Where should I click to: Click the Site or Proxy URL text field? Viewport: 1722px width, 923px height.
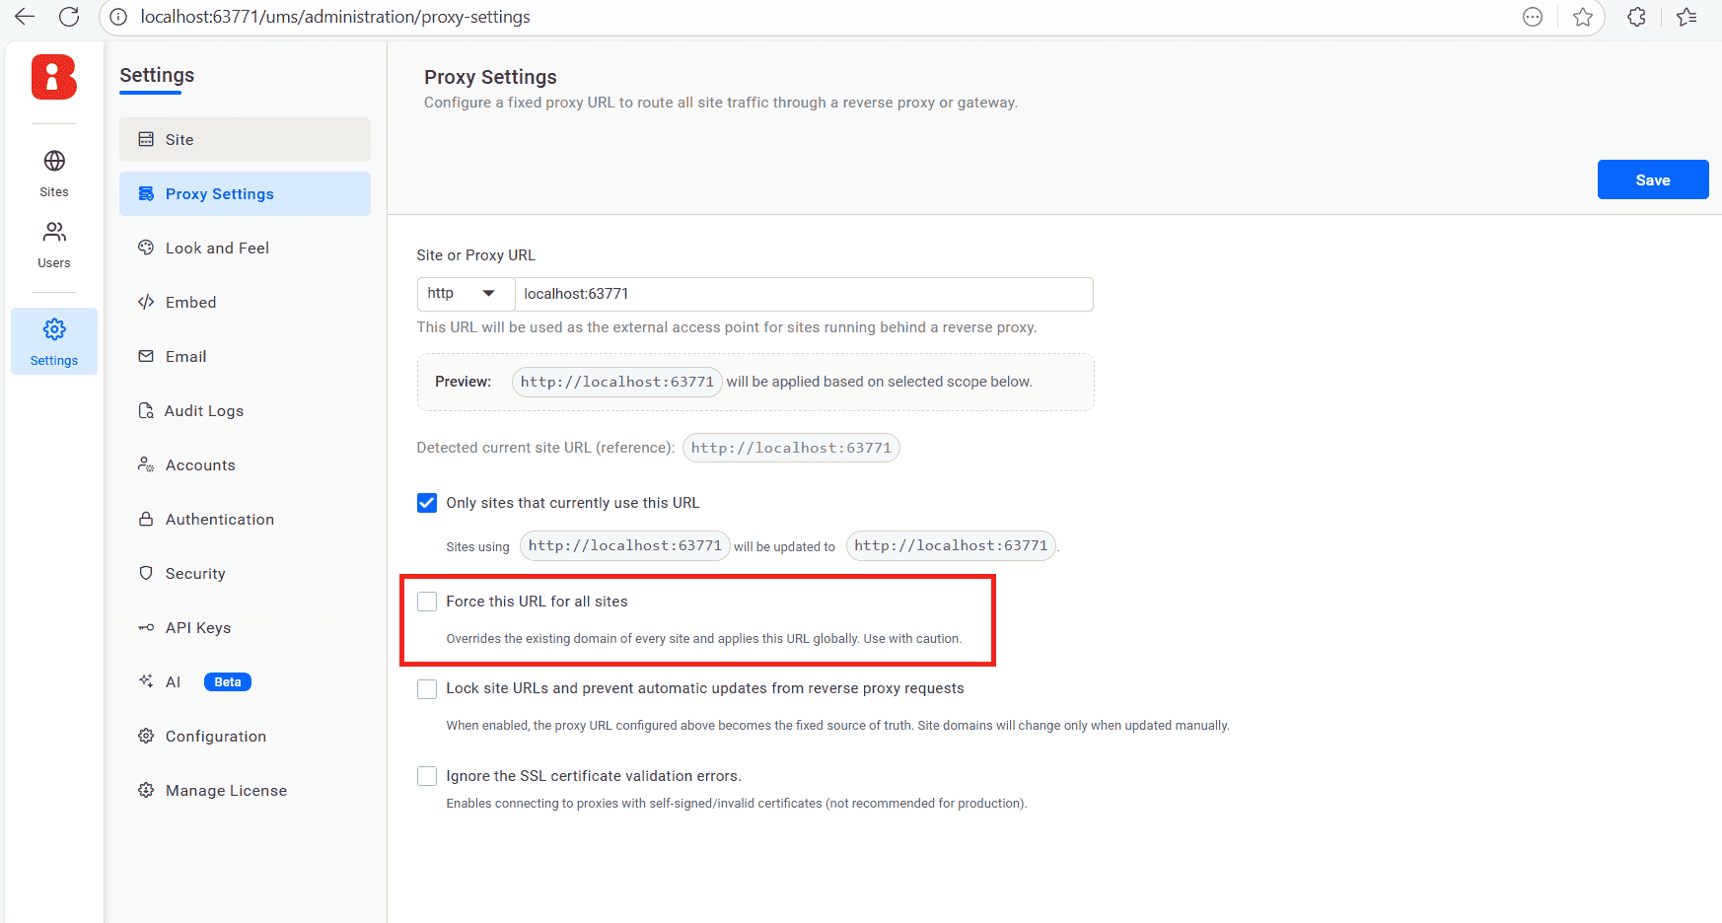click(803, 294)
